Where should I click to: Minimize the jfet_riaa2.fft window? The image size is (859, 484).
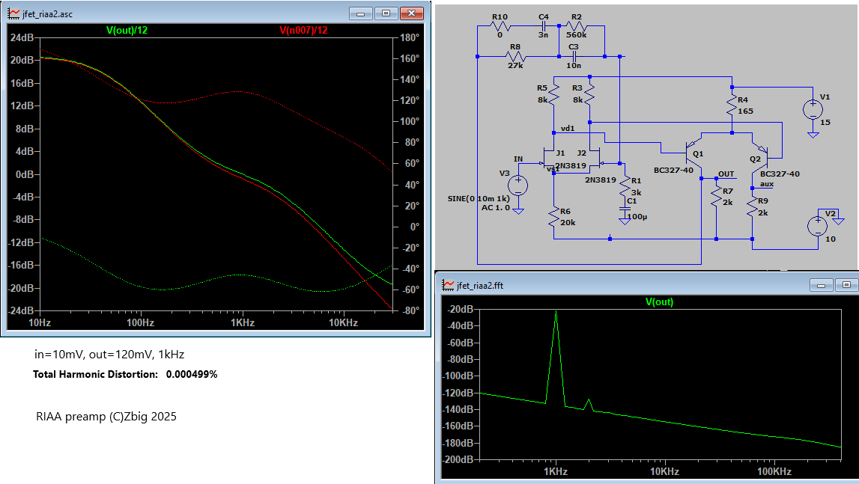pyautogui.click(x=821, y=285)
